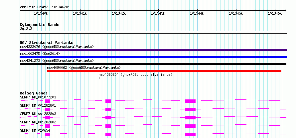Click the small nsv4565804 variant marker
Viewport: 296px width, 138px height.
(99, 78)
